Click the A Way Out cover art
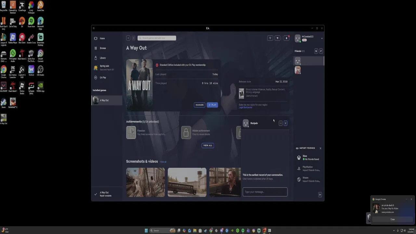This screenshot has height=234, width=416. (139, 85)
